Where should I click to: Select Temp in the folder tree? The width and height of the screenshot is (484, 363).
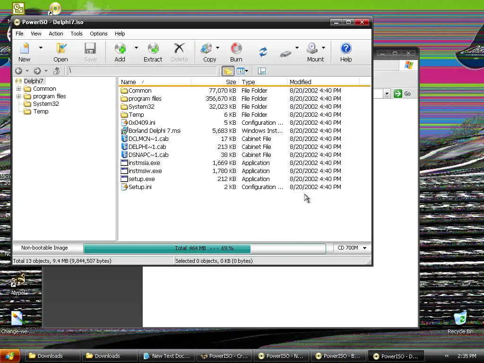click(x=41, y=112)
